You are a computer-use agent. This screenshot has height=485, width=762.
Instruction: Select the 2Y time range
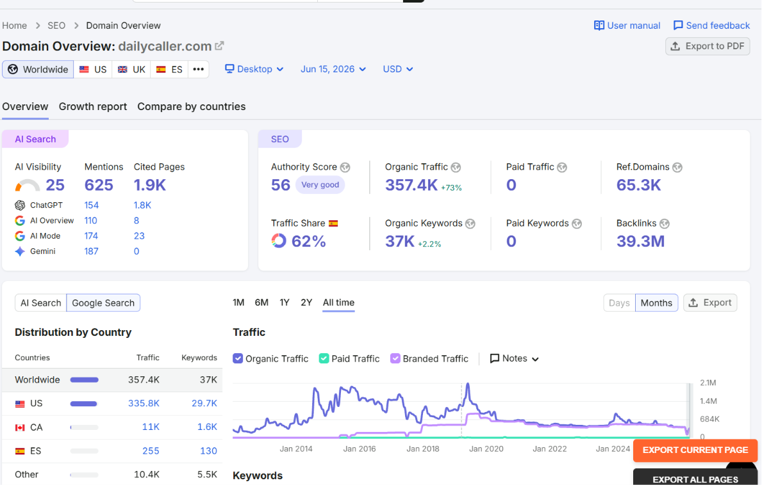(x=306, y=303)
